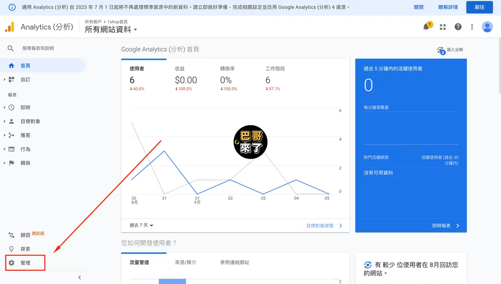Click the 搜尋報表和說明 search field
This screenshot has width=501, height=284.
tap(38, 48)
